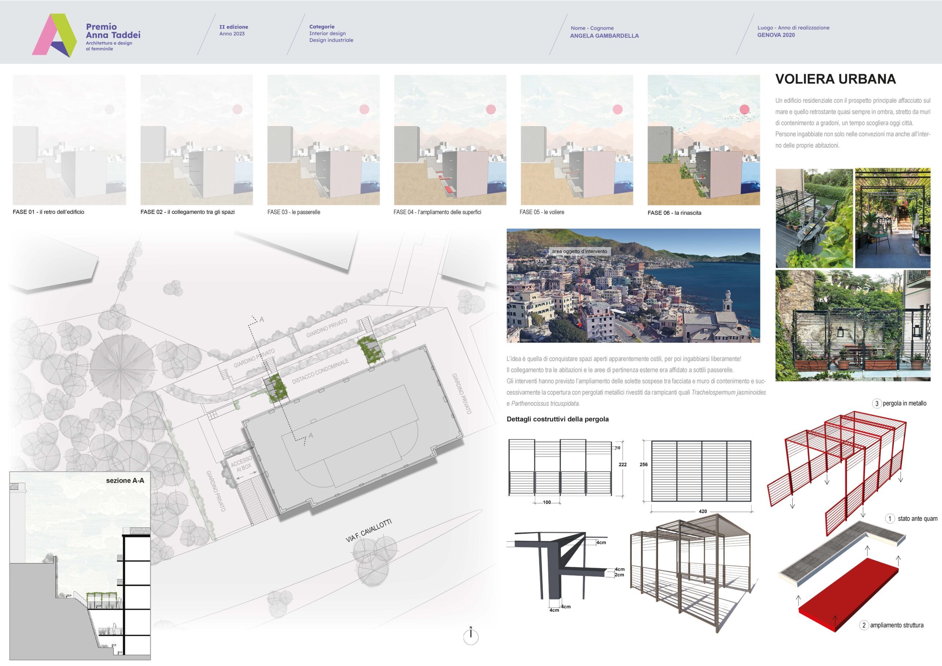Open FASE 01 il retro dell'edificio image
This screenshot has width=942, height=666.
coord(69,139)
